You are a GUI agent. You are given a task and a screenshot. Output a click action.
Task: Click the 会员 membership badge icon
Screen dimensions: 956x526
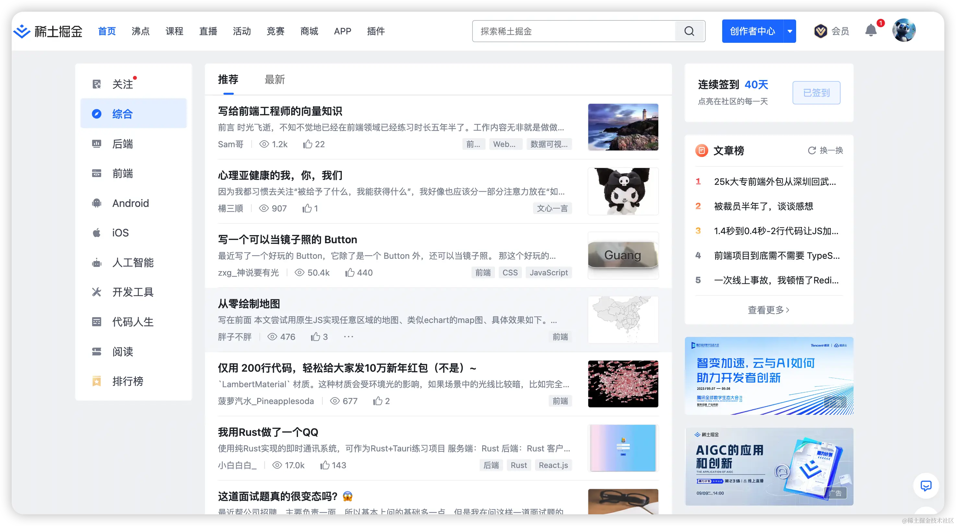[x=820, y=31]
